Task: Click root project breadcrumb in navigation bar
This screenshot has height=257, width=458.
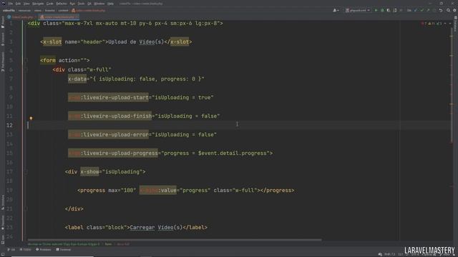Action: (9, 11)
